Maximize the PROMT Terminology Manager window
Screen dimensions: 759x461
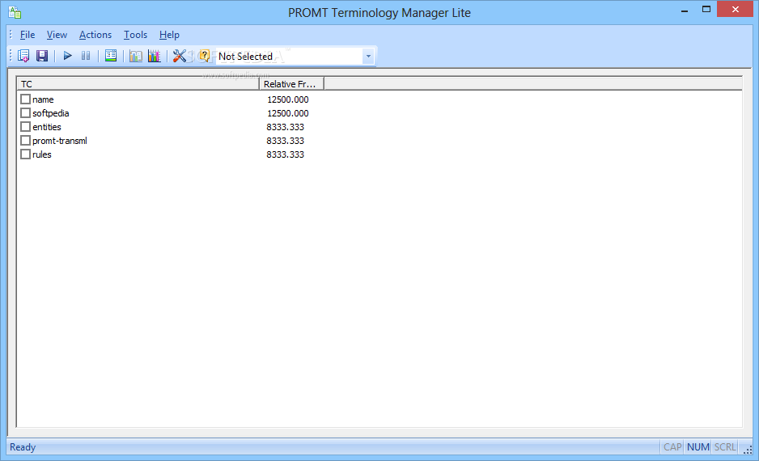[x=706, y=9]
